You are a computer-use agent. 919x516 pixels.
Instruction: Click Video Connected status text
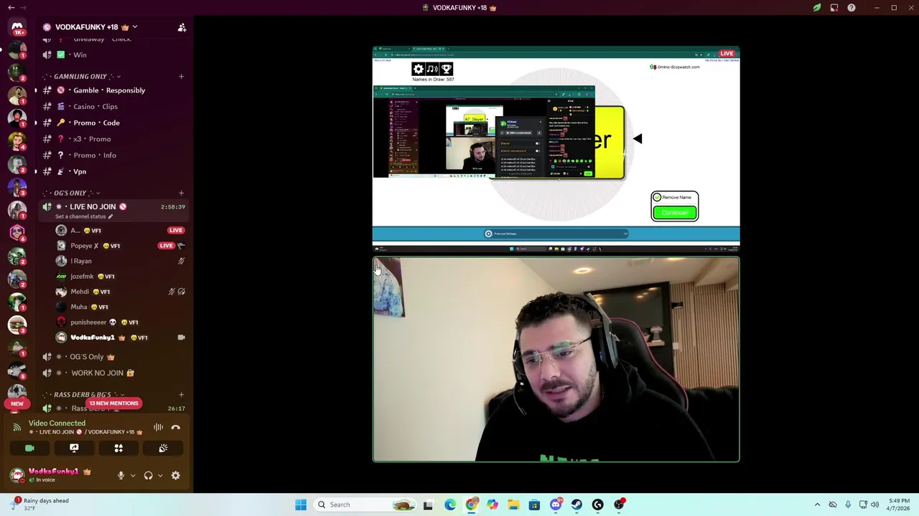pos(57,424)
